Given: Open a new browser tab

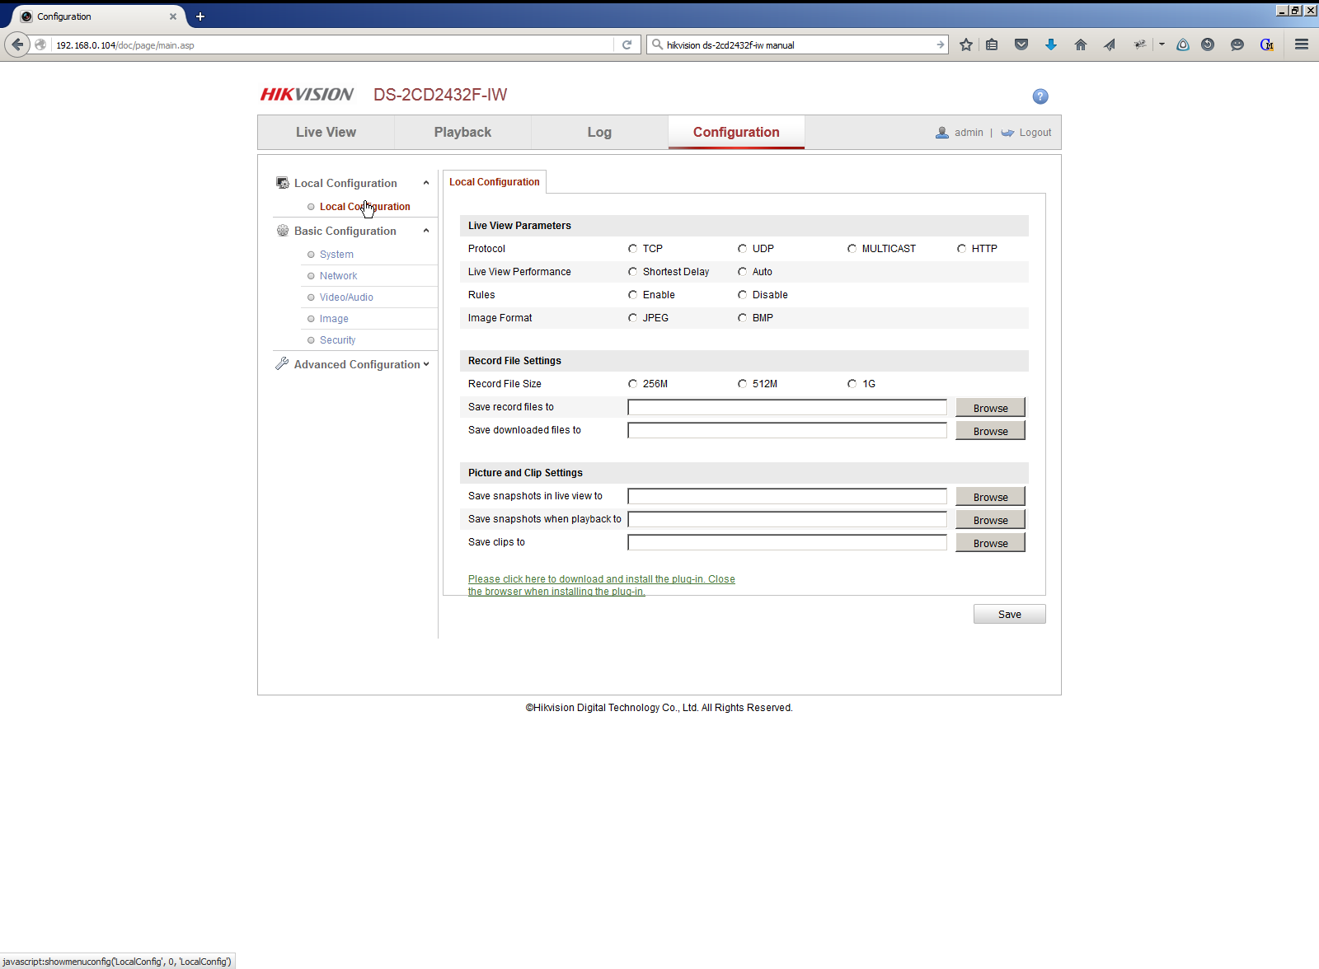Looking at the screenshot, I should [x=199, y=16].
